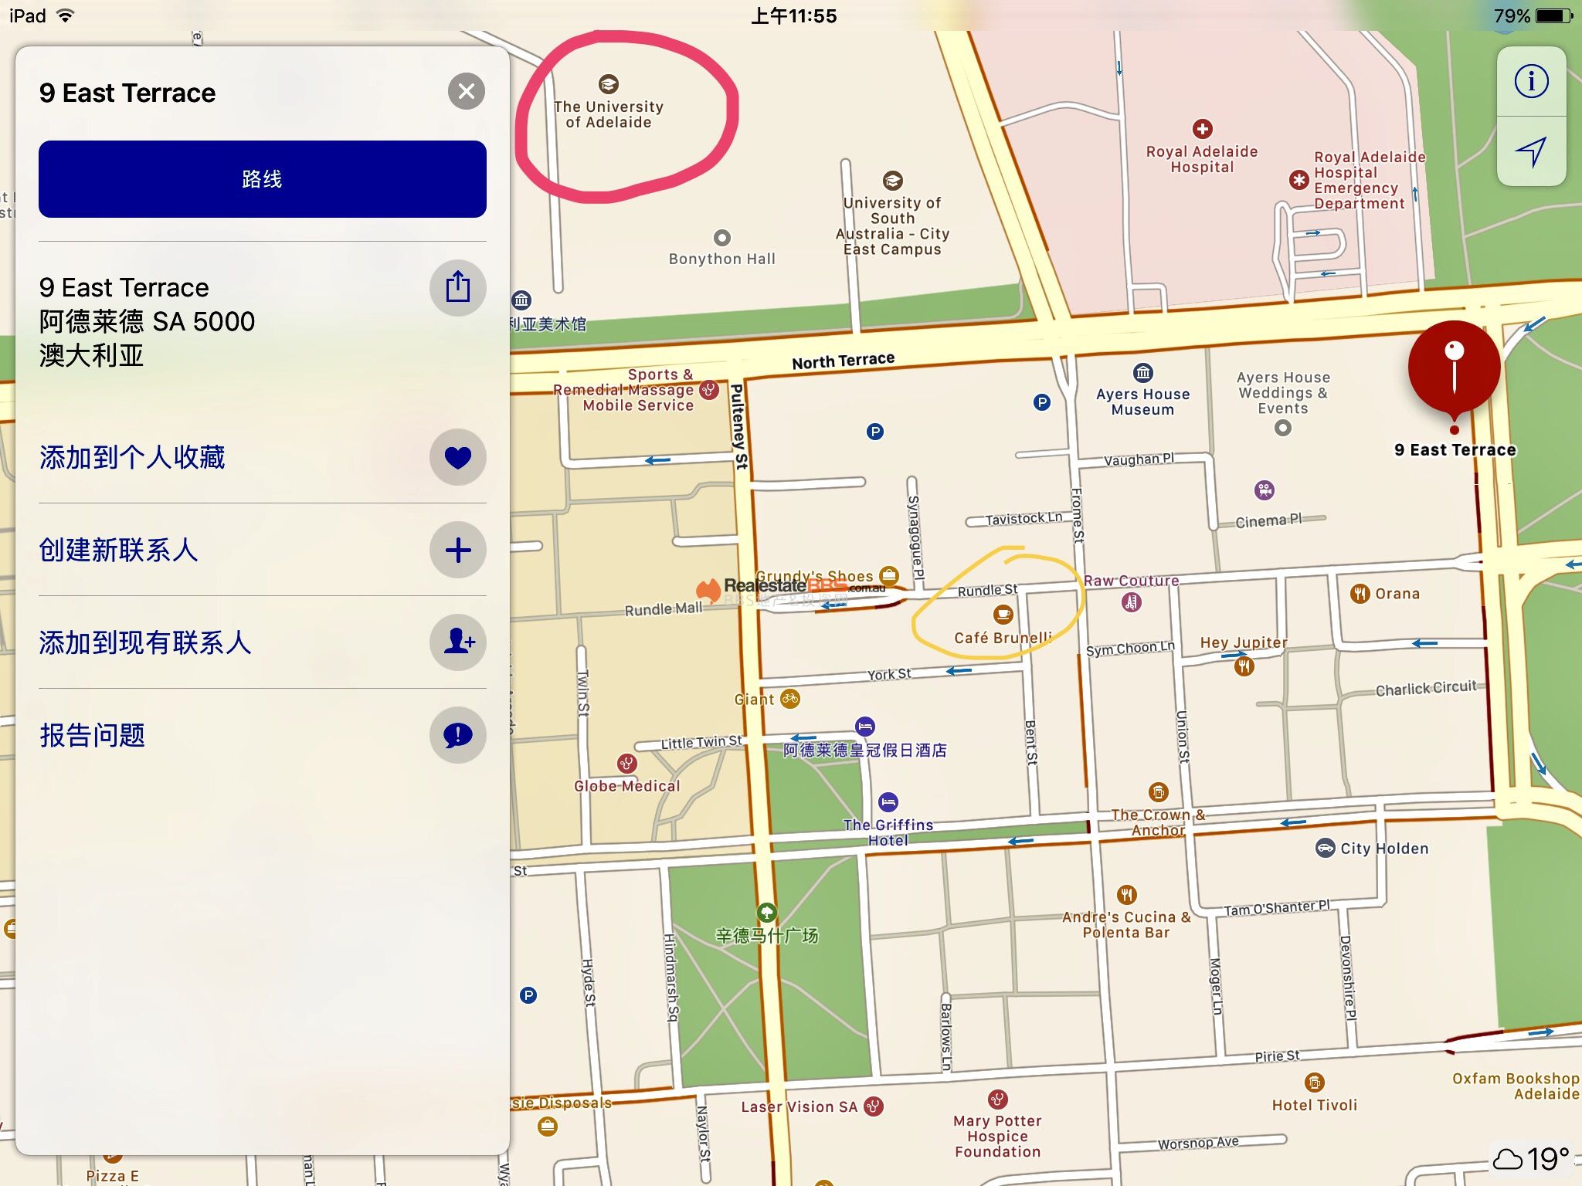This screenshot has width=1582, height=1186.
Task: Tap the blue 路线 directions button
Action: click(x=262, y=179)
